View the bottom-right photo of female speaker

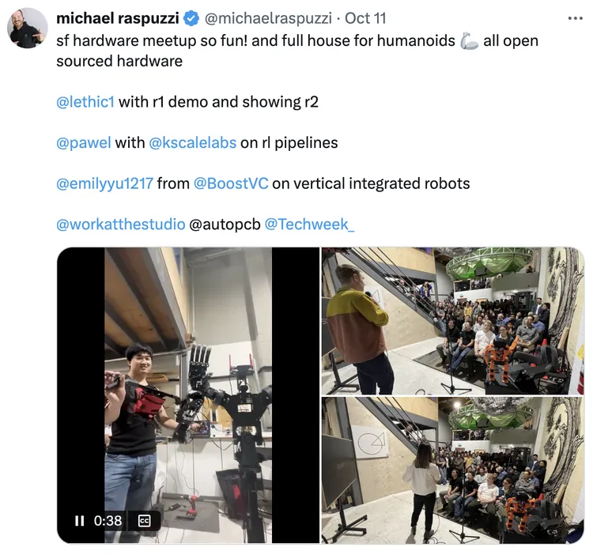click(x=452, y=470)
